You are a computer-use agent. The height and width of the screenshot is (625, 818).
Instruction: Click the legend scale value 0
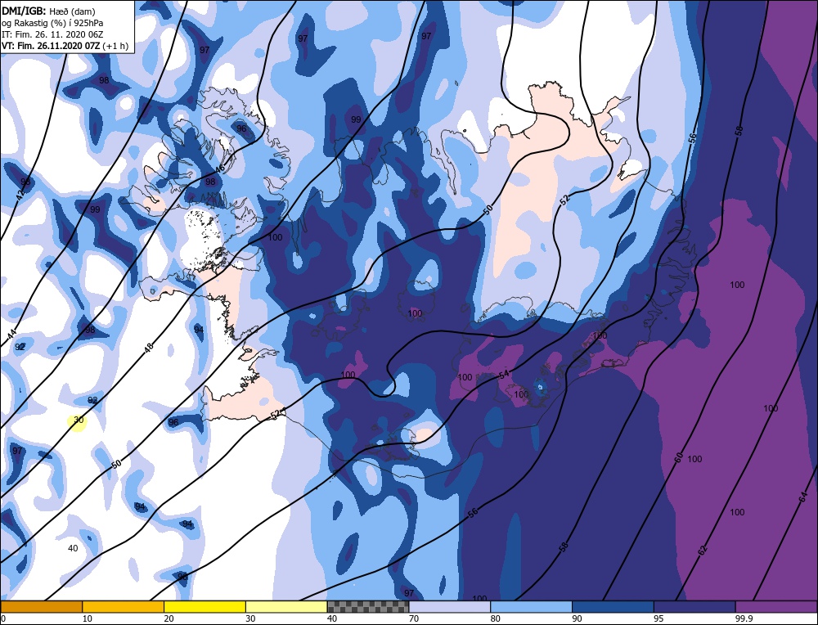(x=3, y=618)
